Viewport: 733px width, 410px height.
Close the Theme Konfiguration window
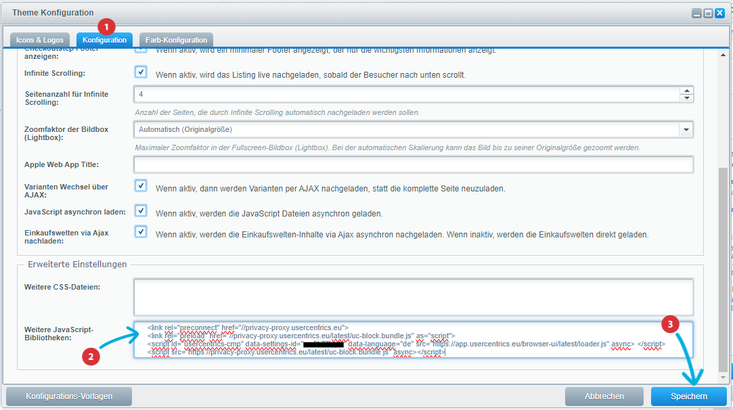[x=720, y=13]
